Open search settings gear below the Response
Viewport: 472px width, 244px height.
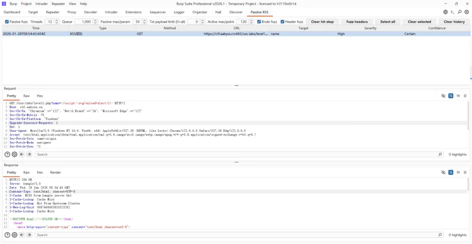(14, 235)
